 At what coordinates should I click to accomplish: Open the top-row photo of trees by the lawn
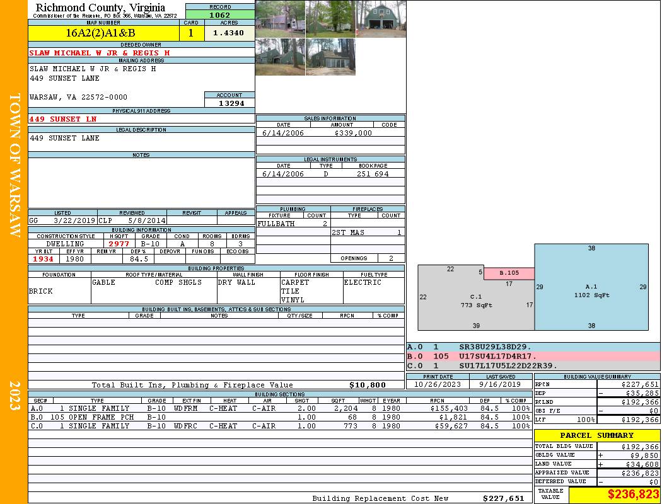pyautogui.click(x=330, y=19)
